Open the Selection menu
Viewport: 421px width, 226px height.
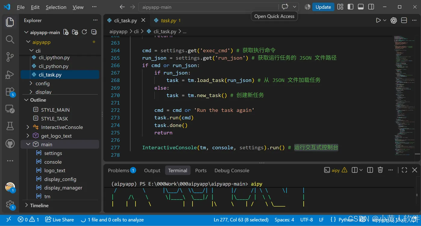point(56,7)
